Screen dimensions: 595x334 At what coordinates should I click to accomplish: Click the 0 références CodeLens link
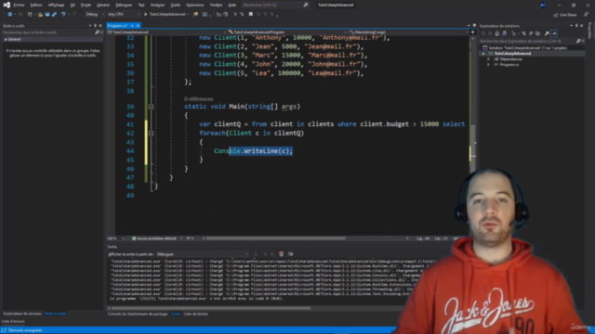click(x=198, y=99)
